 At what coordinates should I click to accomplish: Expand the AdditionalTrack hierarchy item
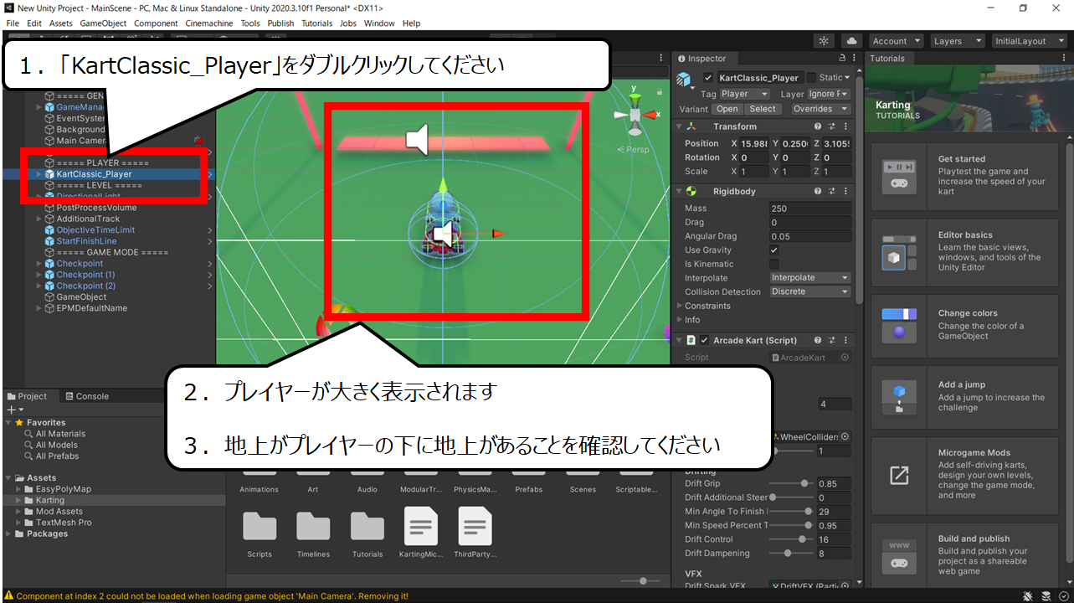click(x=39, y=219)
